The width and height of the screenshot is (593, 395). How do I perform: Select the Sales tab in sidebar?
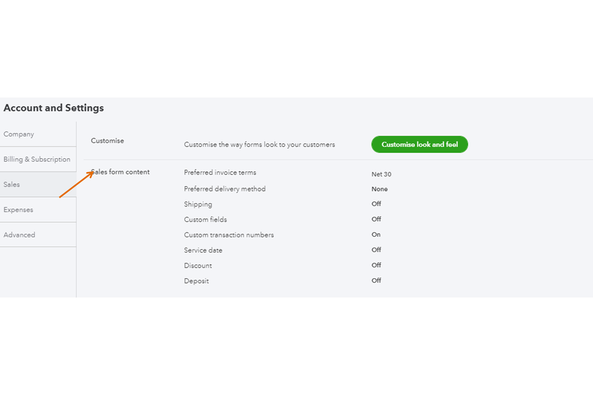click(12, 184)
